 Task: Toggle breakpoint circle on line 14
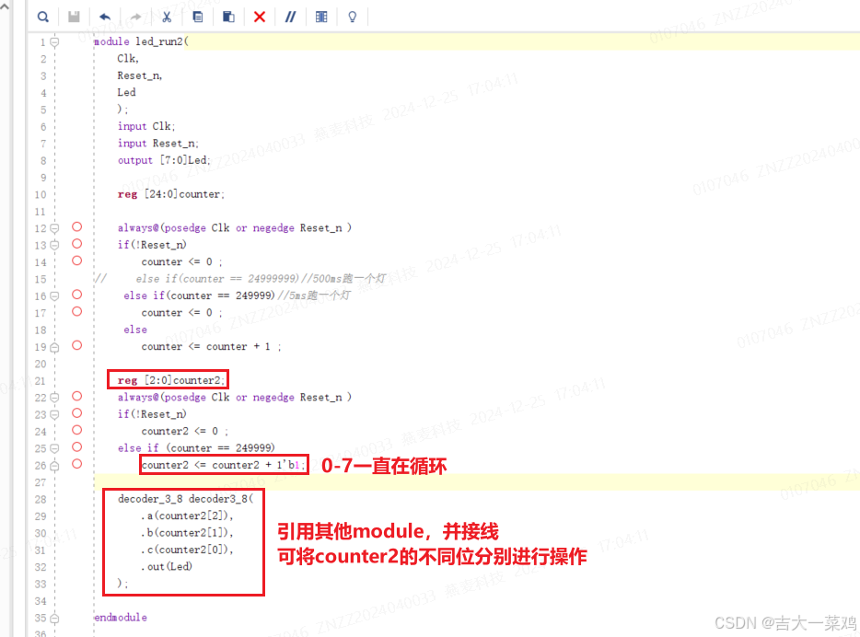pos(76,261)
